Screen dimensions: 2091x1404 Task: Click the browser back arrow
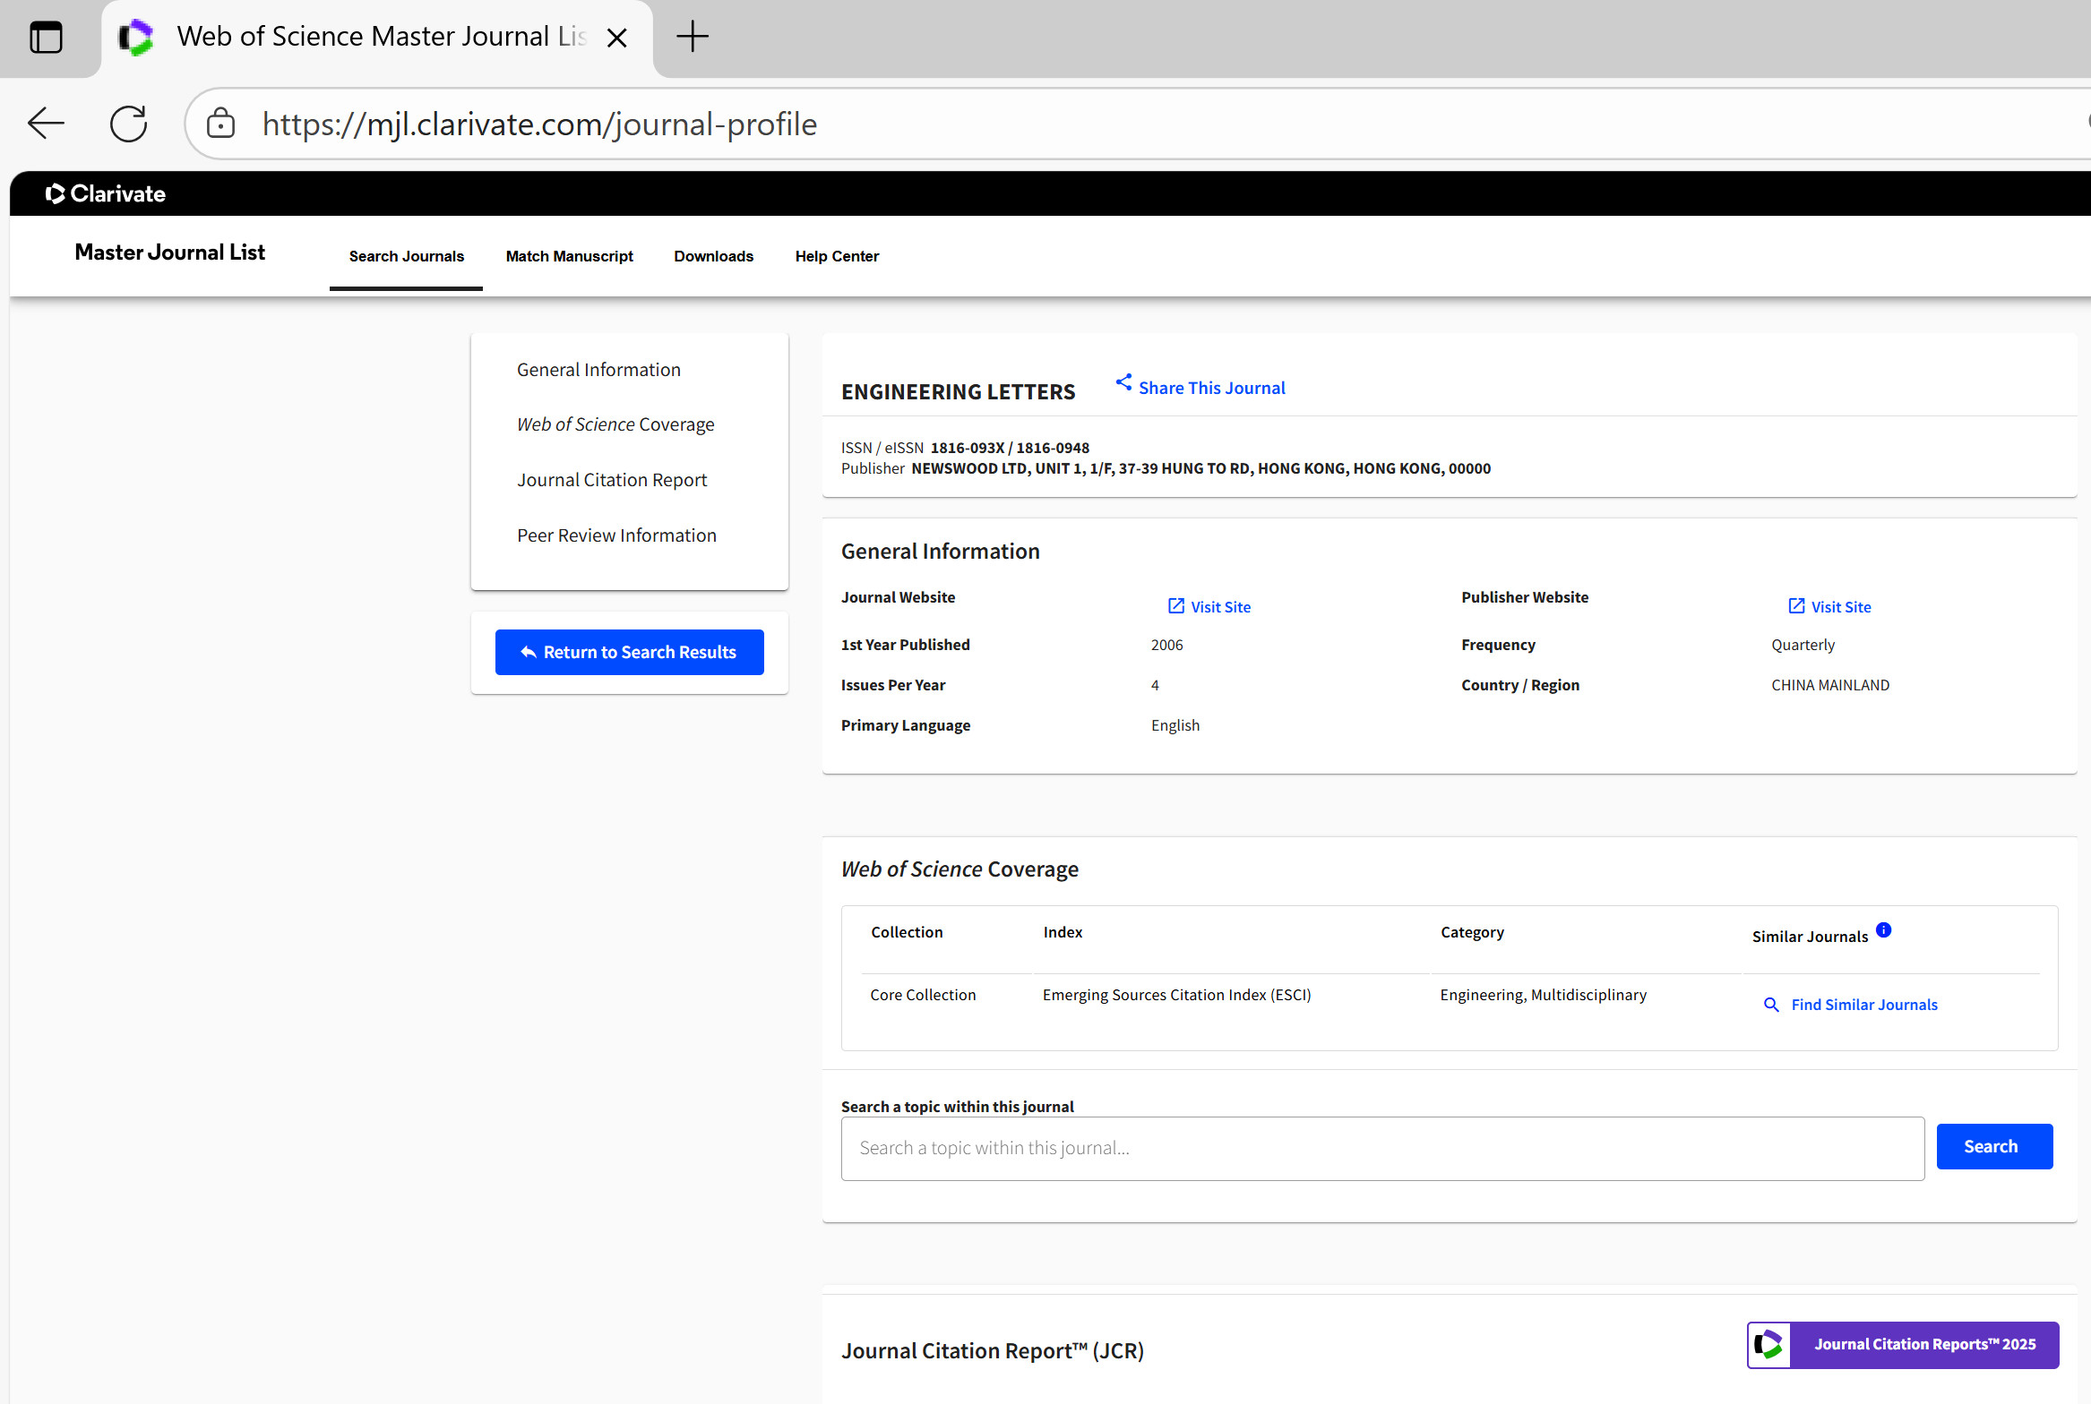pos(47,124)
